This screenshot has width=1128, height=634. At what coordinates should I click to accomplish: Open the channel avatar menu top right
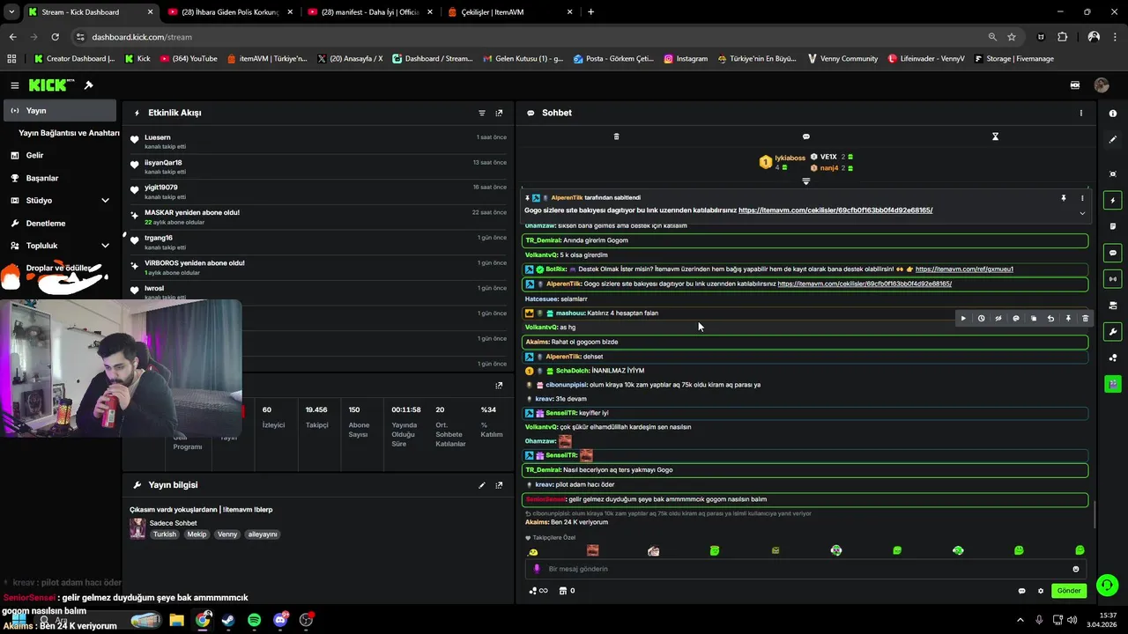point(1101,85)
